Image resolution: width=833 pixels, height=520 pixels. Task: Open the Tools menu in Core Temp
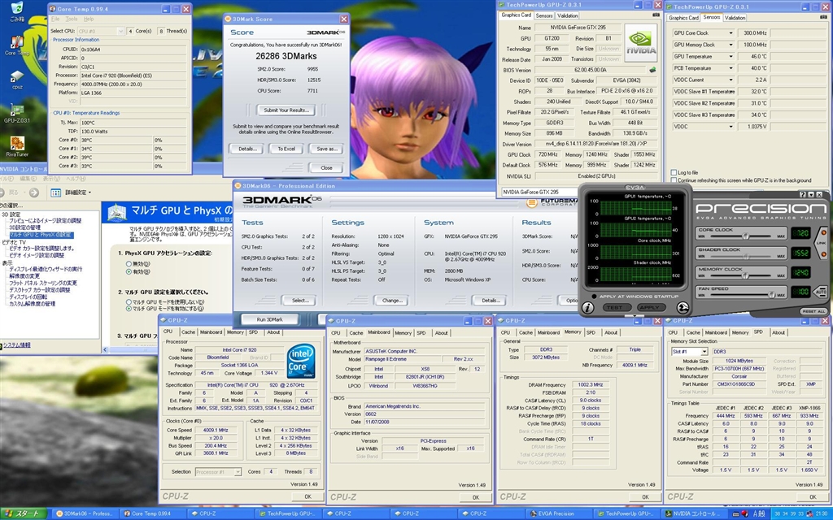pyautogui.click(x=71, y=19)
